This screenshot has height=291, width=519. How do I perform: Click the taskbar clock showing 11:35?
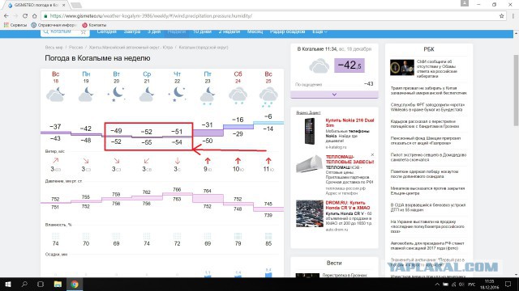(x=490, y=285)
